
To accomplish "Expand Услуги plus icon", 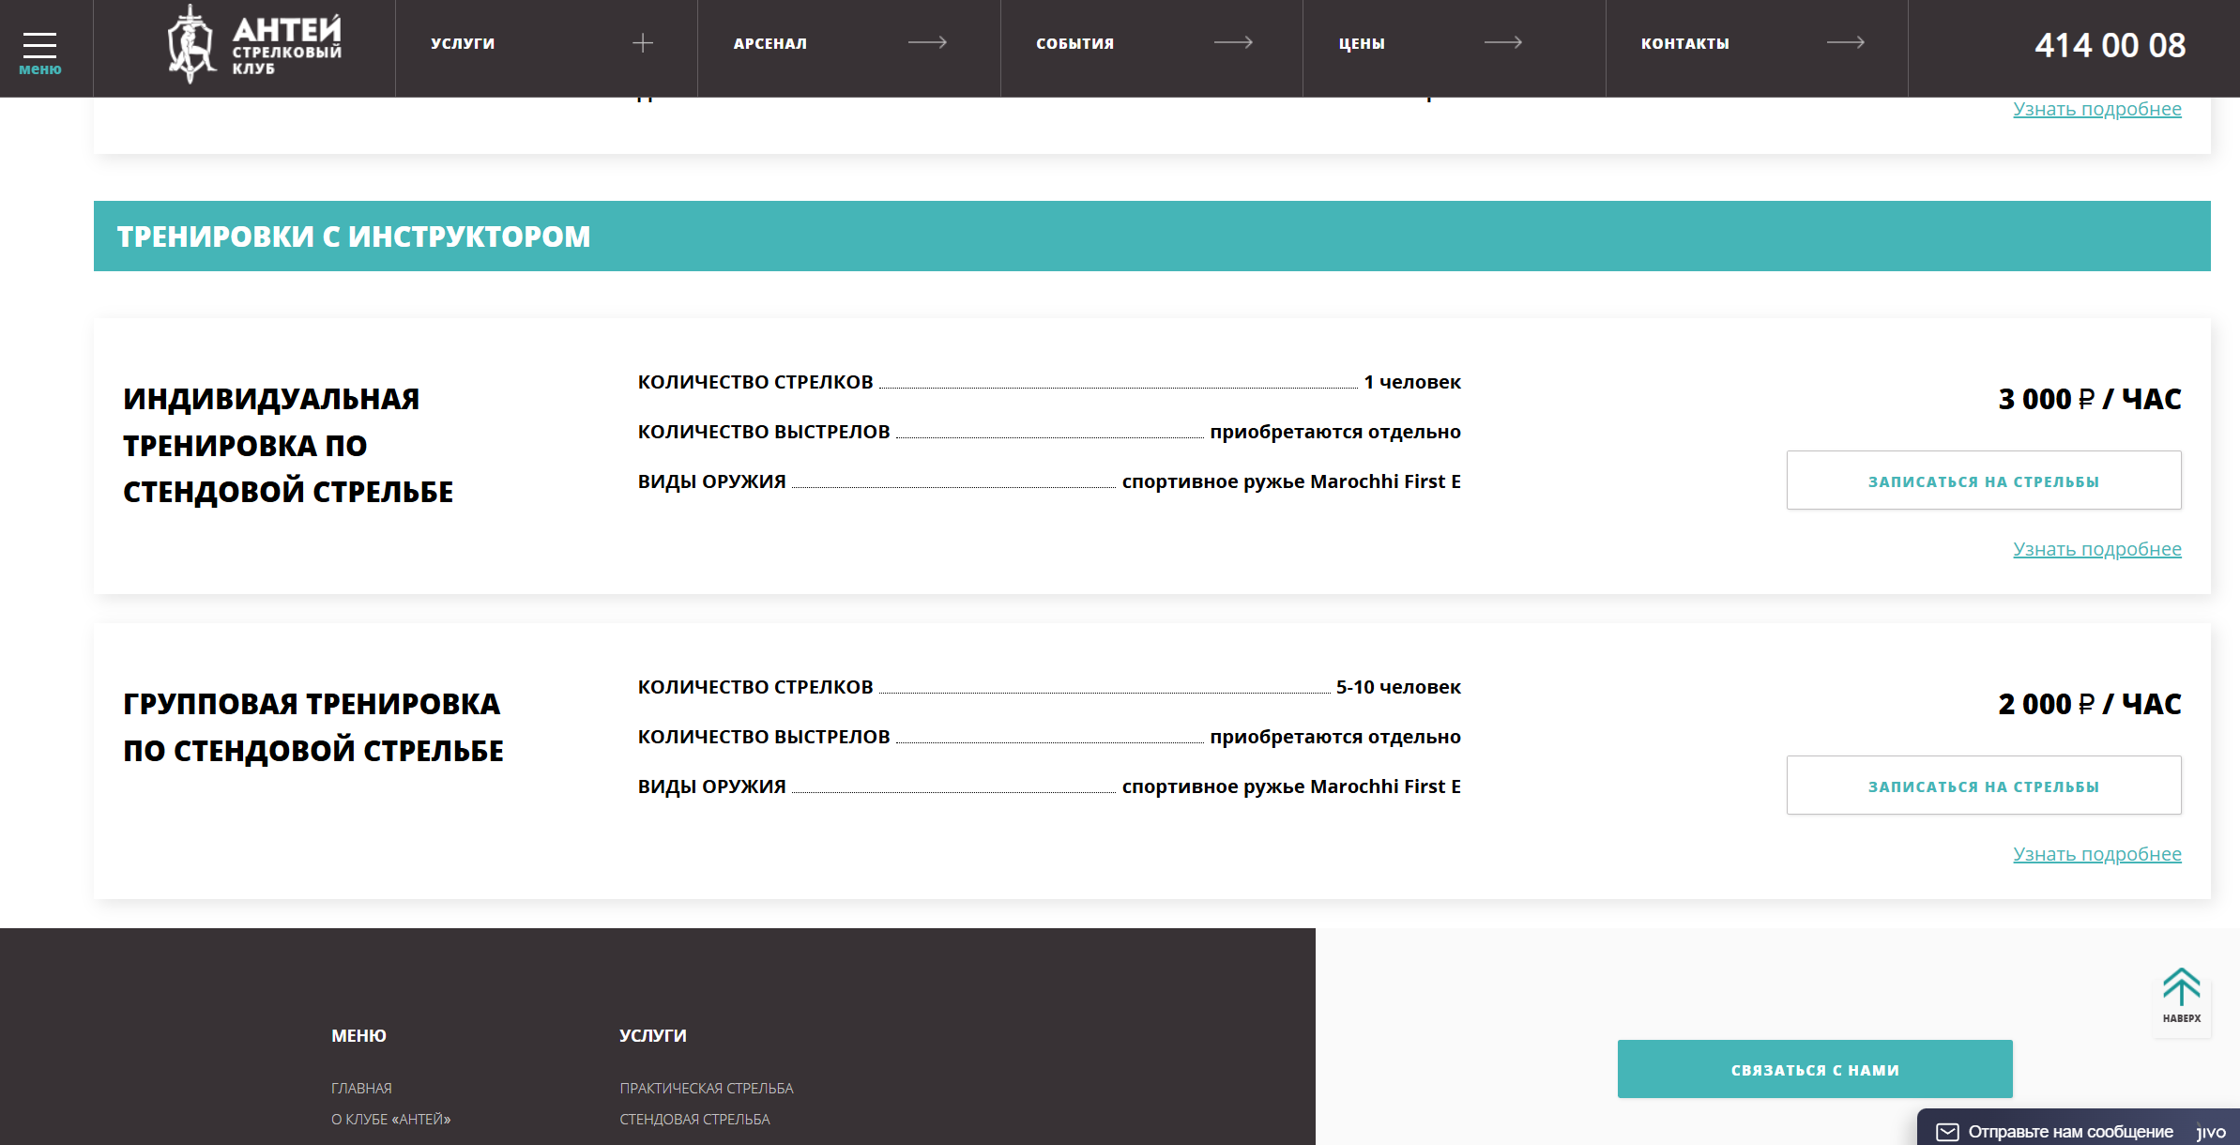I will click(x=643, y=43).
